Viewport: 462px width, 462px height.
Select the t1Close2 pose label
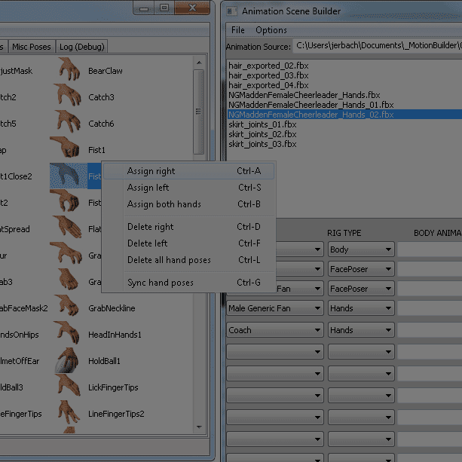pos(16,176)
